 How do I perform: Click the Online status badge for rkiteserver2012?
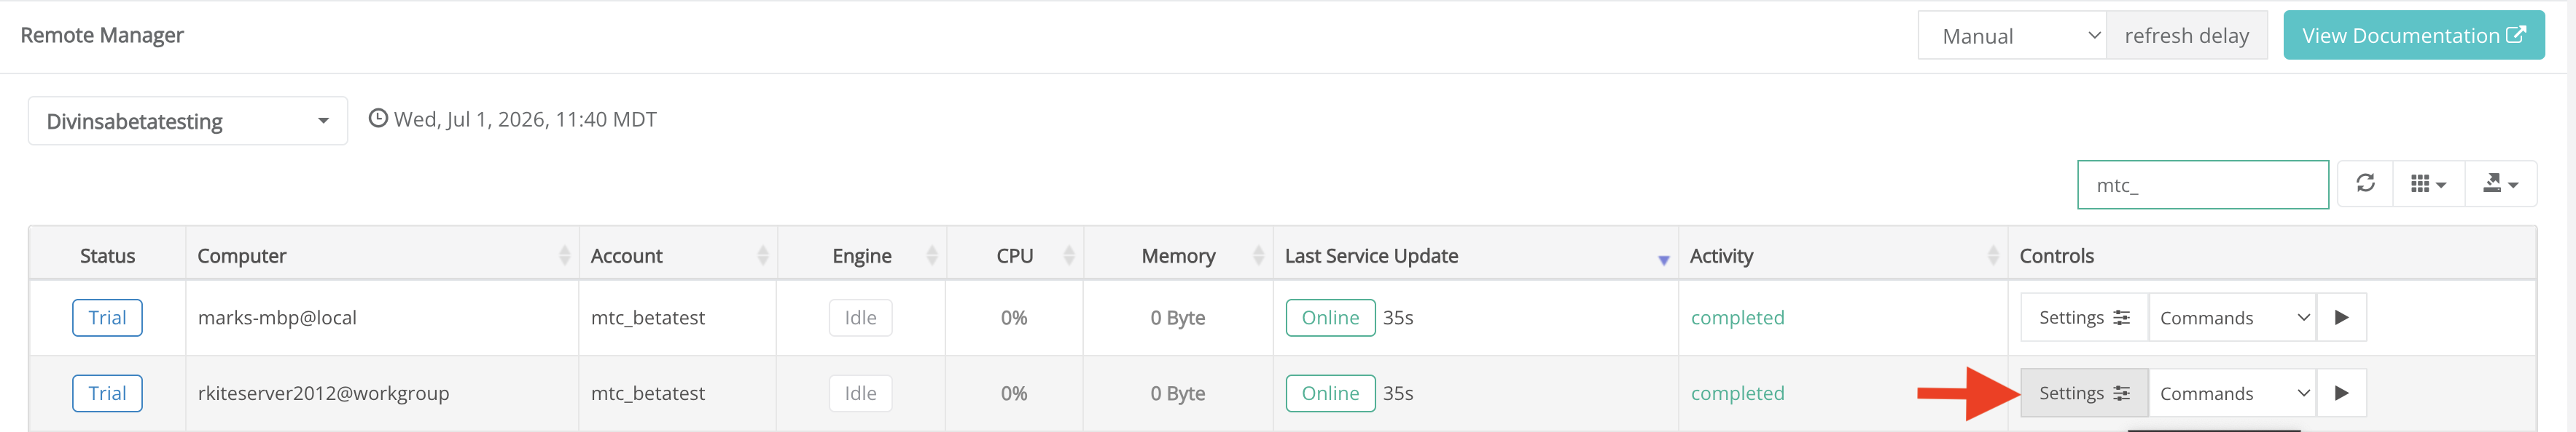[x=1330, y=393]
